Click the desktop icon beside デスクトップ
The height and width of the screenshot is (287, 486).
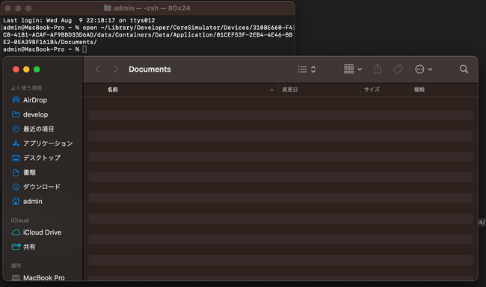click(x=16, y=158)
